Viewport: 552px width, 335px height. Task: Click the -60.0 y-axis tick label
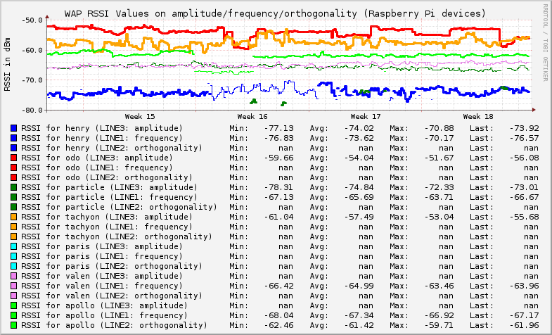(x=32, y=50)
